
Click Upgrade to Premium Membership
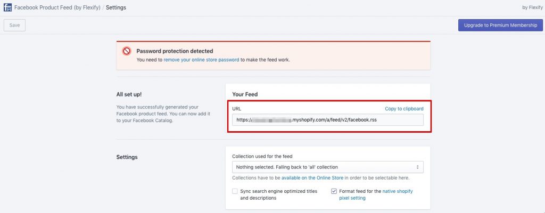[x=500, y=25]
